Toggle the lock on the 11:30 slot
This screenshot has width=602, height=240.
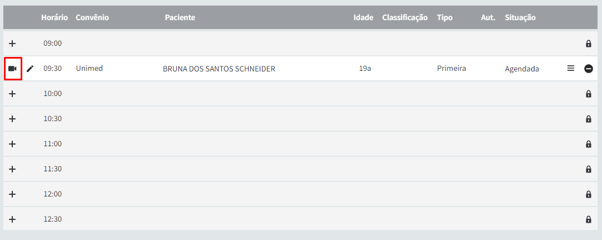pyautogui.click(x=588, y=169)
